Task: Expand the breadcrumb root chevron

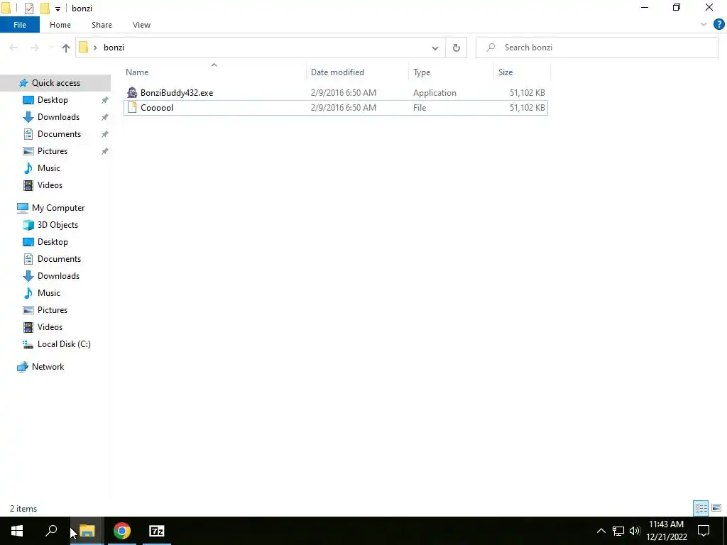Action: tap(95, 48)
